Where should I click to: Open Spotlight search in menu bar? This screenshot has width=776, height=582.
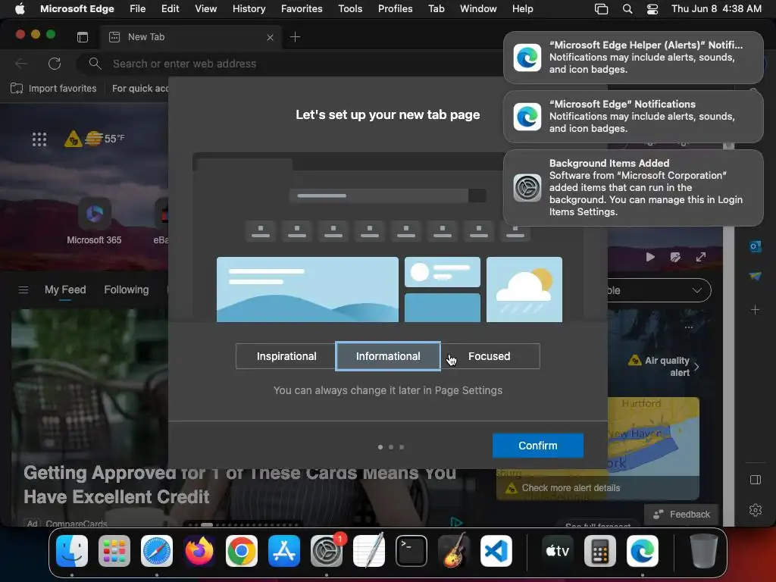(627, 9)
